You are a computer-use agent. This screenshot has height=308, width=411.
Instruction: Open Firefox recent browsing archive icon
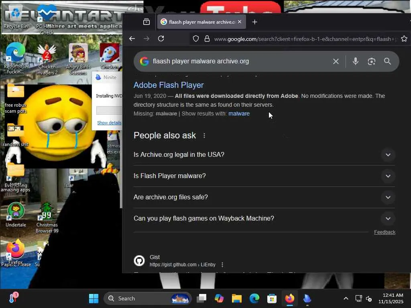tap(146, 22)
